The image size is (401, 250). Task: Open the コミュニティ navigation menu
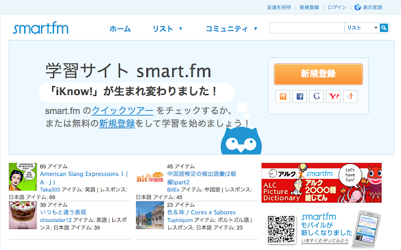(227, 28)
